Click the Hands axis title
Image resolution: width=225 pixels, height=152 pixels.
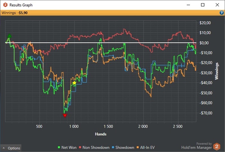pyautogui.click(x=101, y=134)
